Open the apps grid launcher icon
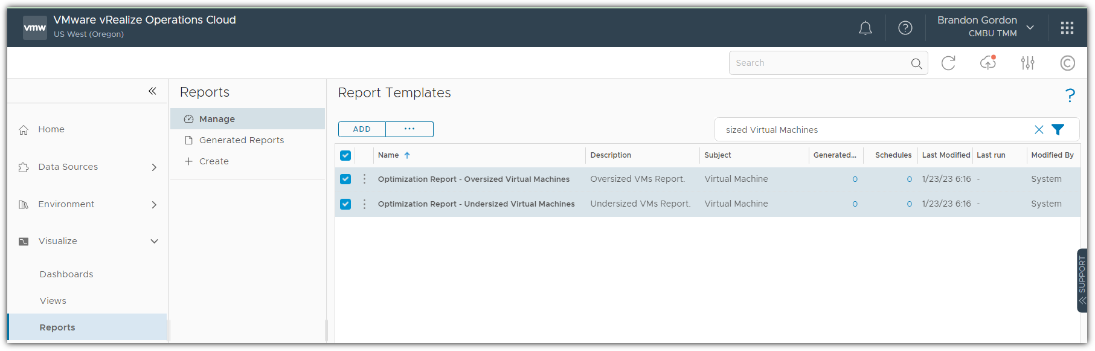This screenshot has width=1095, height=351. 1067,28
